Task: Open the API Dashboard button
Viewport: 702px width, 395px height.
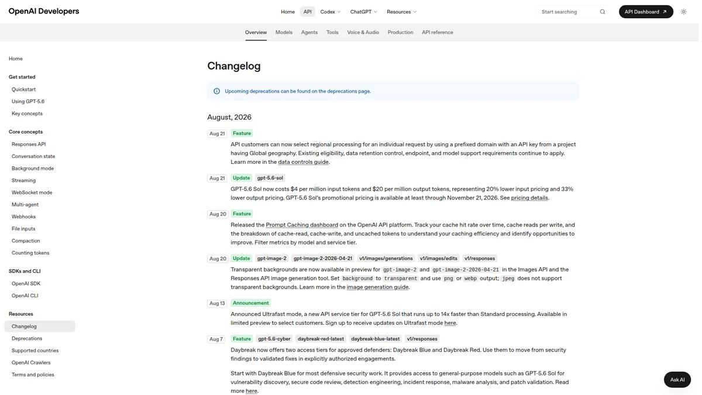Action: coord(646,12)
